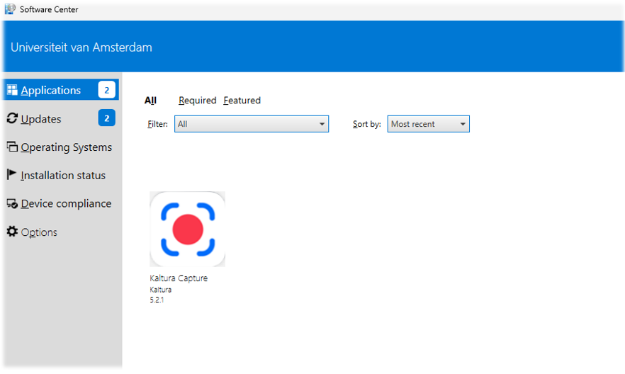Click the Updates refresh arrows icon
625x374 pixels.
(x=12, y=118)
